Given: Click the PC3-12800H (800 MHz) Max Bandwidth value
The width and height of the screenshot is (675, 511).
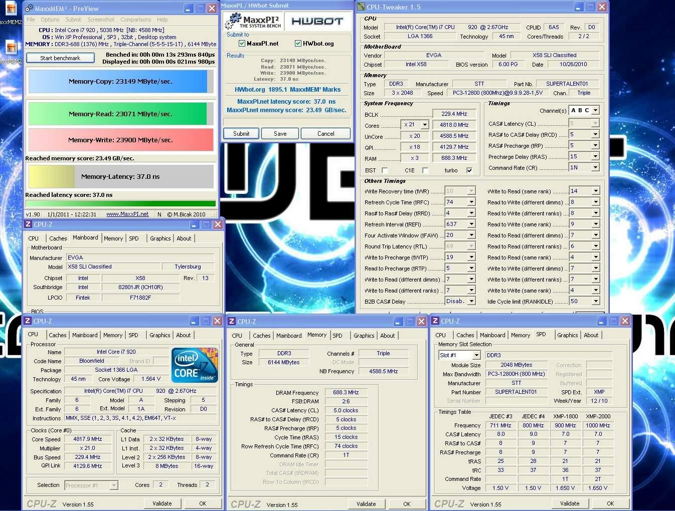Looking at the screenshot, I should pyautogui.click(x=516, y=374).
